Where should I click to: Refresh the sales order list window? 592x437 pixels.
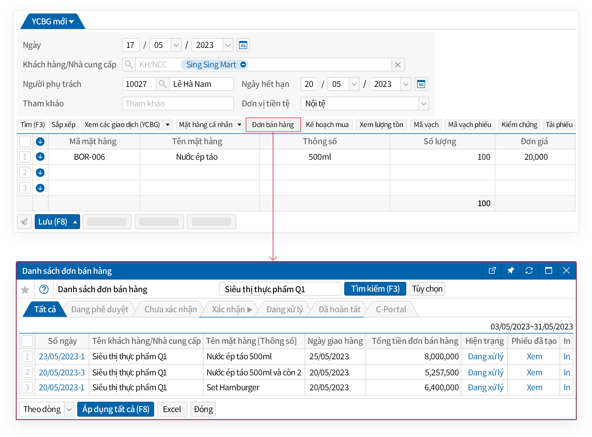pos(529,270)
